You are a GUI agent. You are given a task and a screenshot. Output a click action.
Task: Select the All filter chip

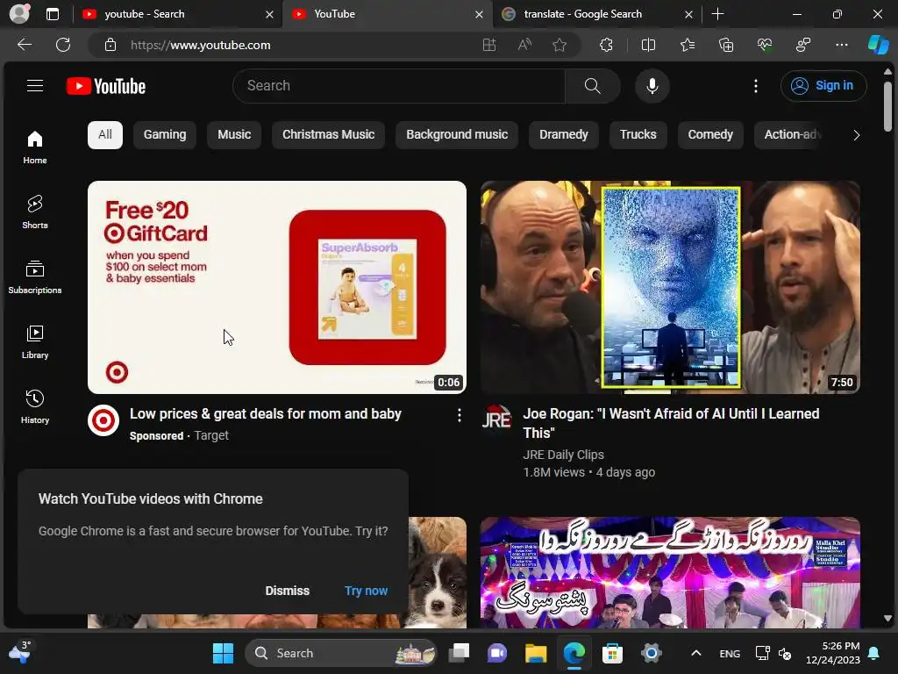tap(105, 134)
